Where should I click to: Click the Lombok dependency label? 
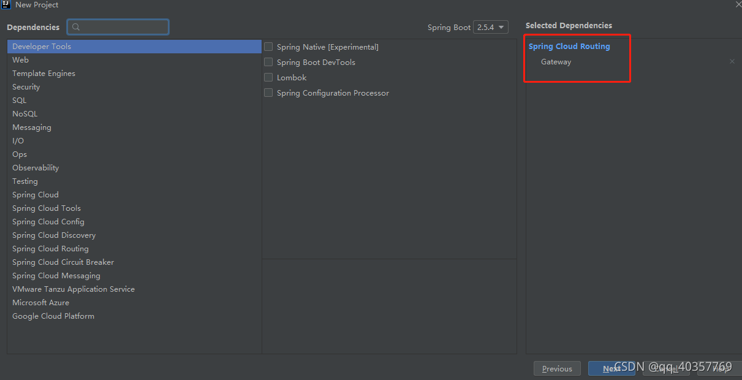(x=292, y=78)
